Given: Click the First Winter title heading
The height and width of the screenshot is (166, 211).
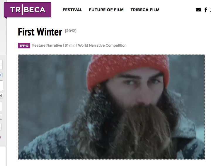Looking at the screenshot, I should point(40,32).
